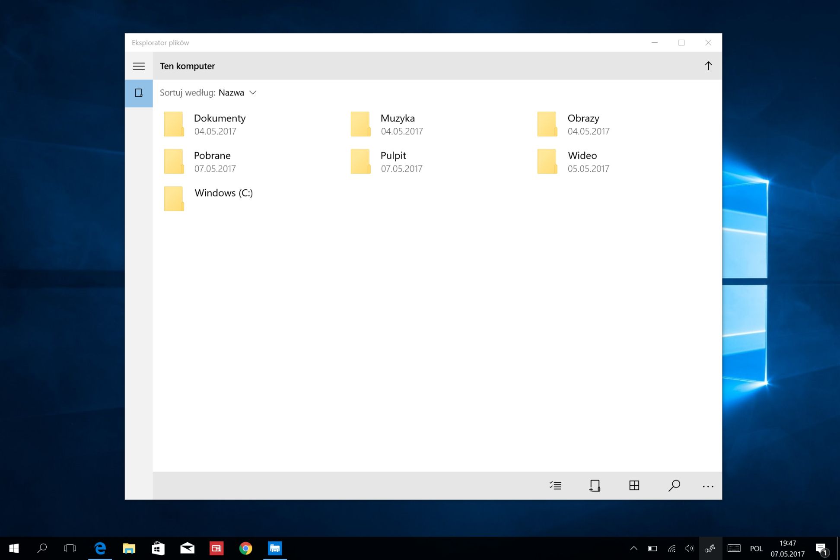
Task: Select the device icon in left sidebar
Action: pos(139,93)
